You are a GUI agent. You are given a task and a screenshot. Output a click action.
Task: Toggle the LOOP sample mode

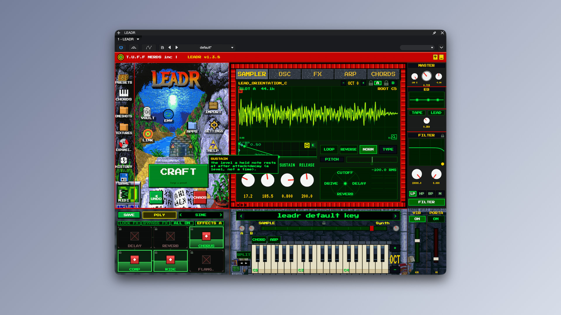pyautogui.click(x=329, y=149)
